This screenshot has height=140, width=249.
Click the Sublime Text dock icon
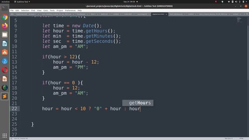5,96
